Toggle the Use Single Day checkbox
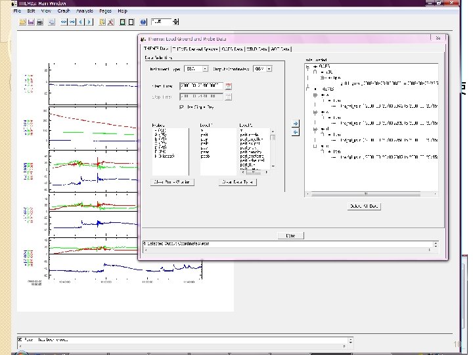Screen dimensions: 473x355 coord(182,106)
